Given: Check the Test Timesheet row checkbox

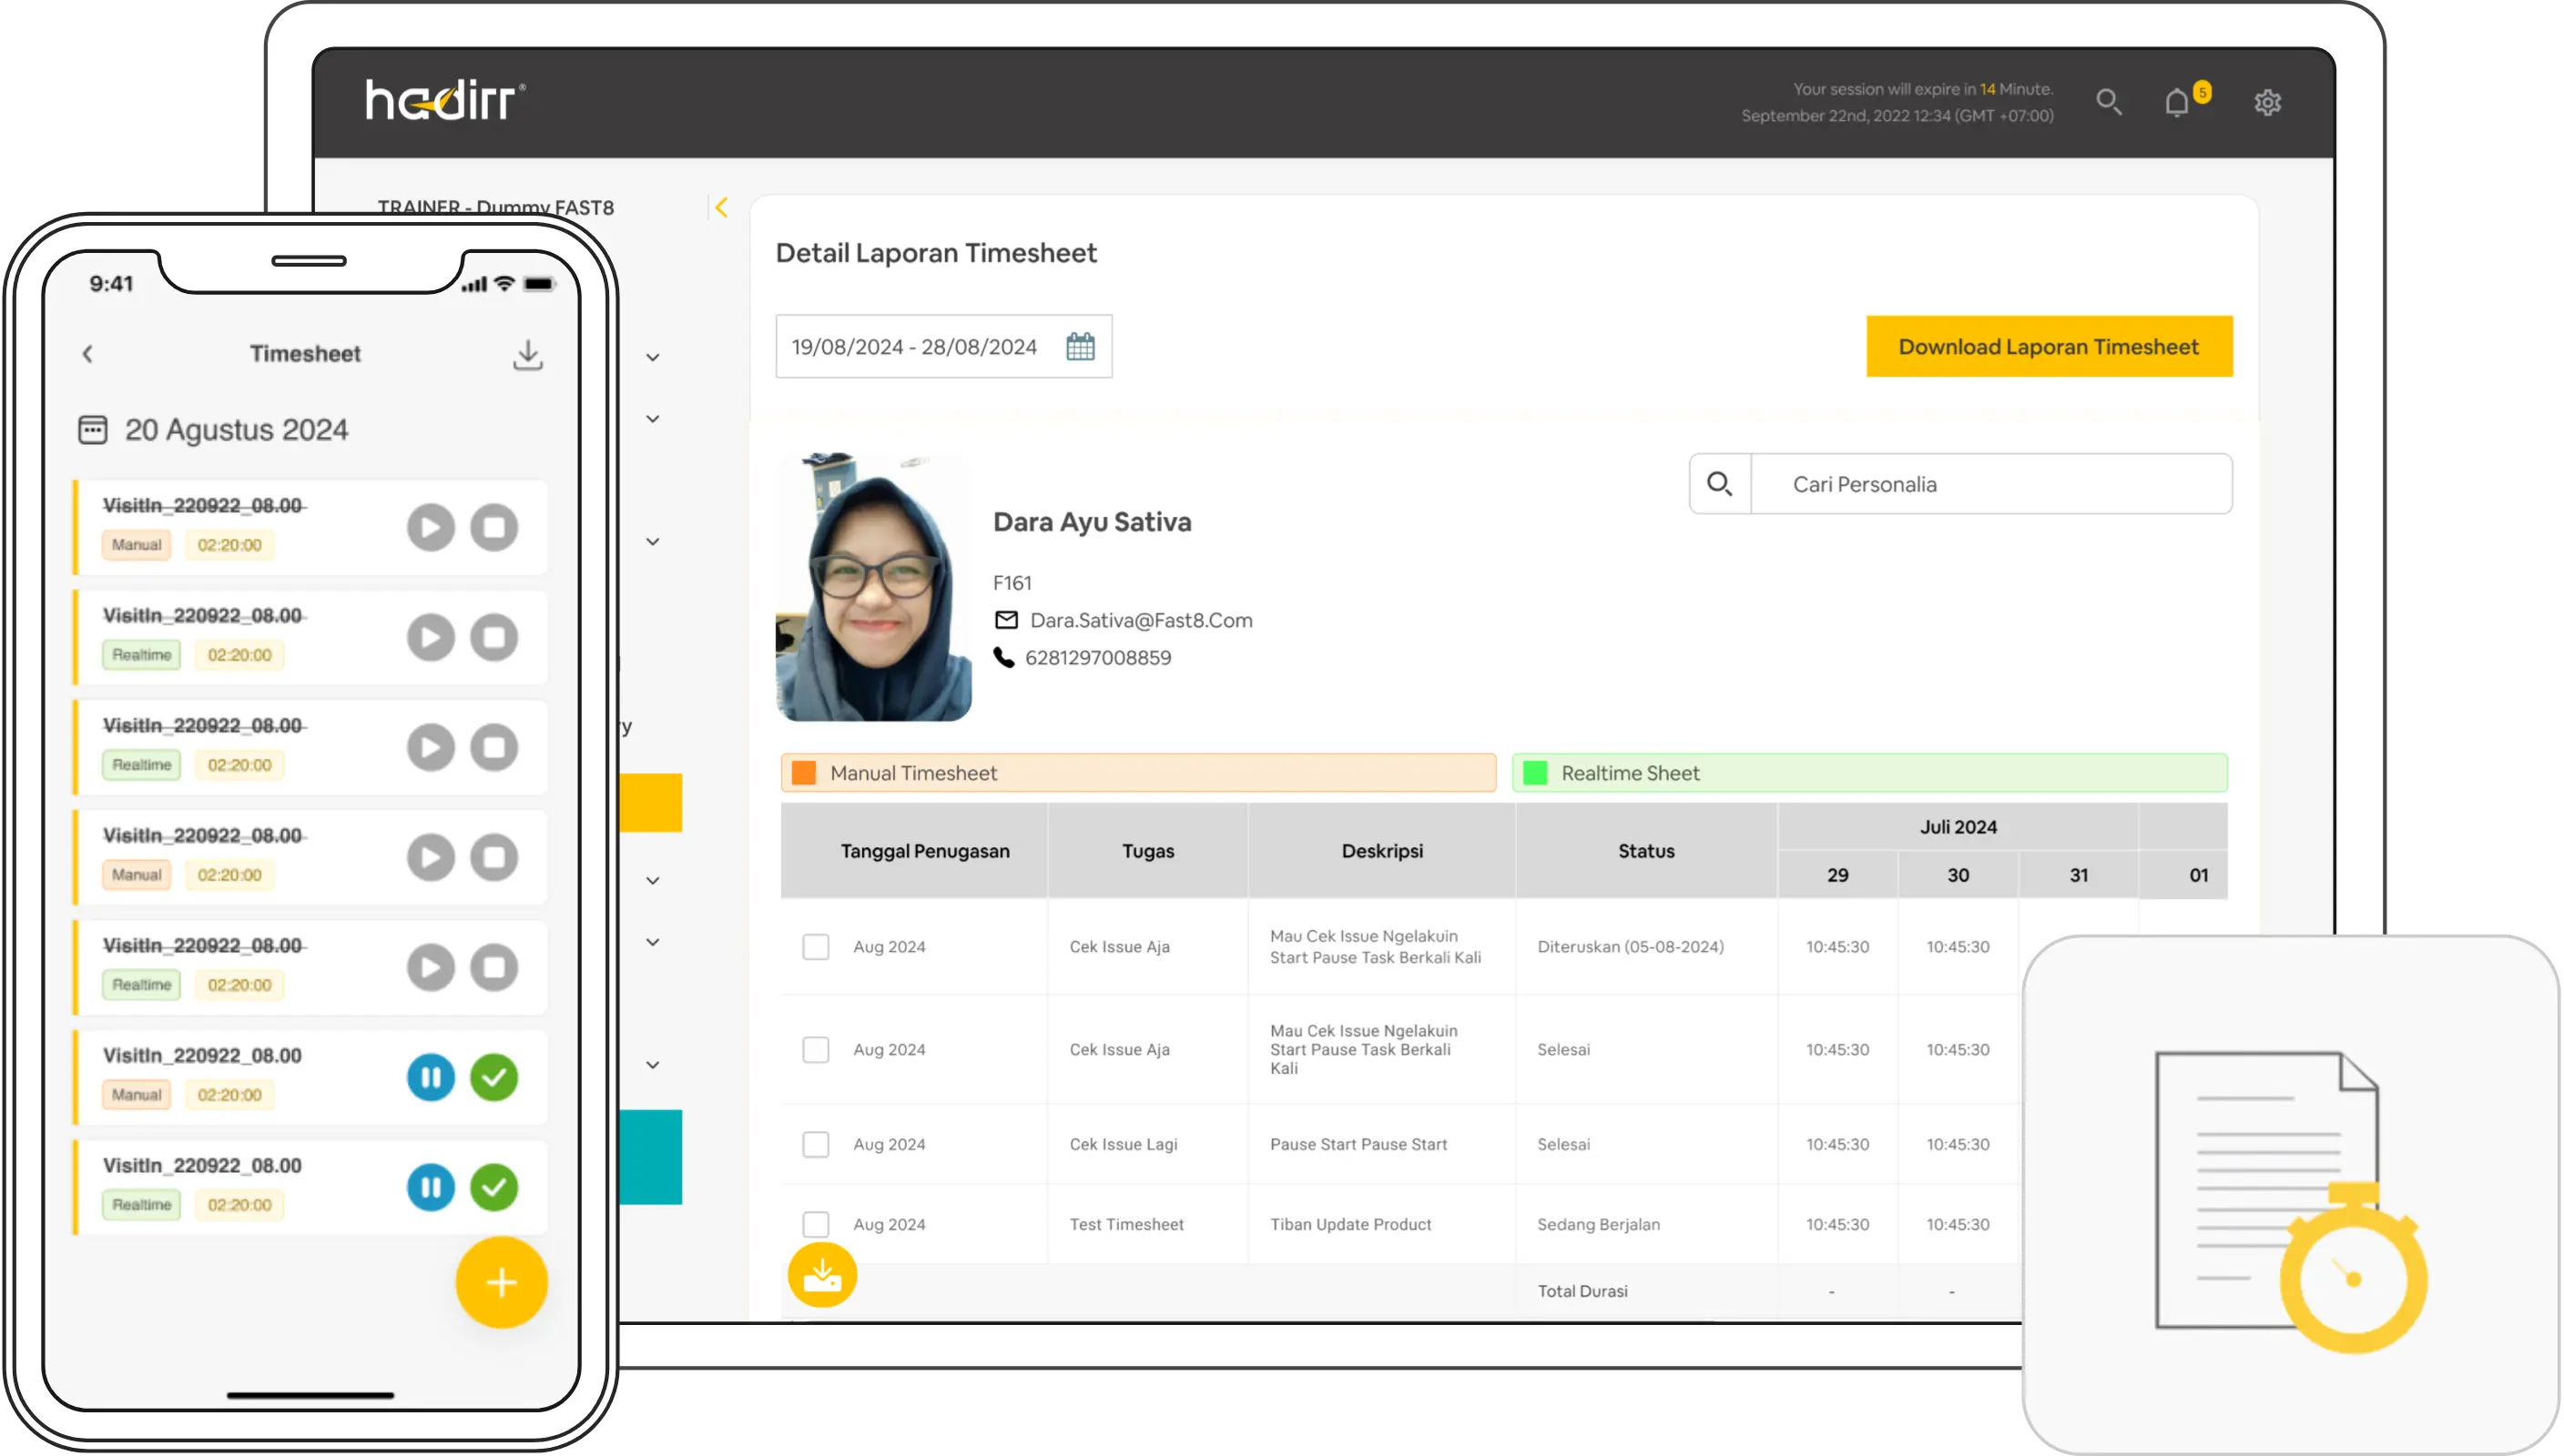Looking at the screenshot, I should [817, 1224].
